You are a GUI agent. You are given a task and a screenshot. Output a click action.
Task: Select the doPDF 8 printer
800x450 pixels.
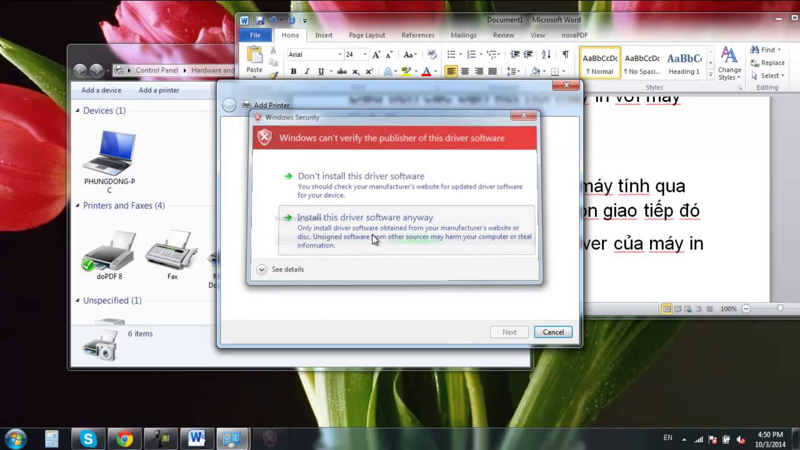(110, 255)
